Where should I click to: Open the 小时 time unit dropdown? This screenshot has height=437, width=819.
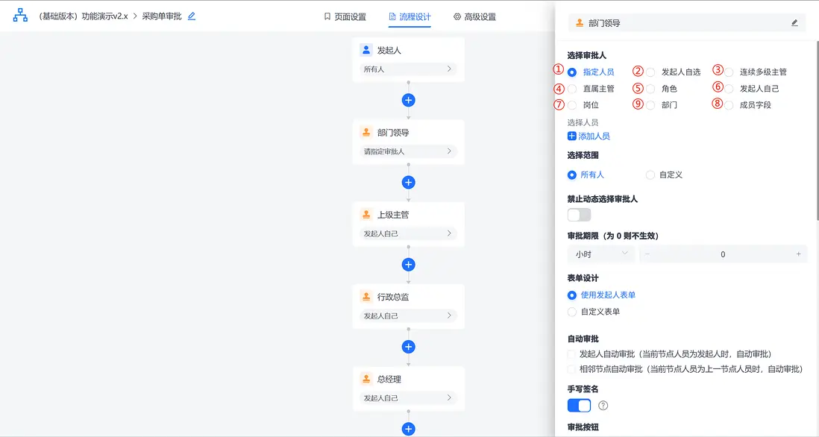point(600,254)
